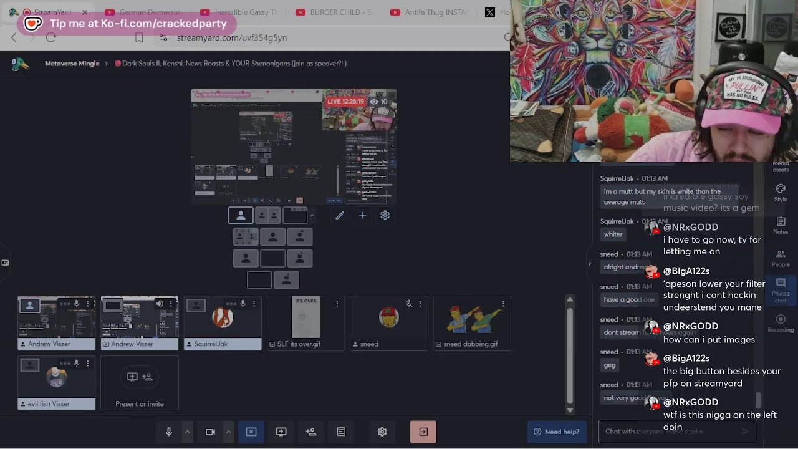Click the Ko-fi tip banner link
The width and height of the screenshot is (798, 449).
pyautogui.click(x=127, y=24)
